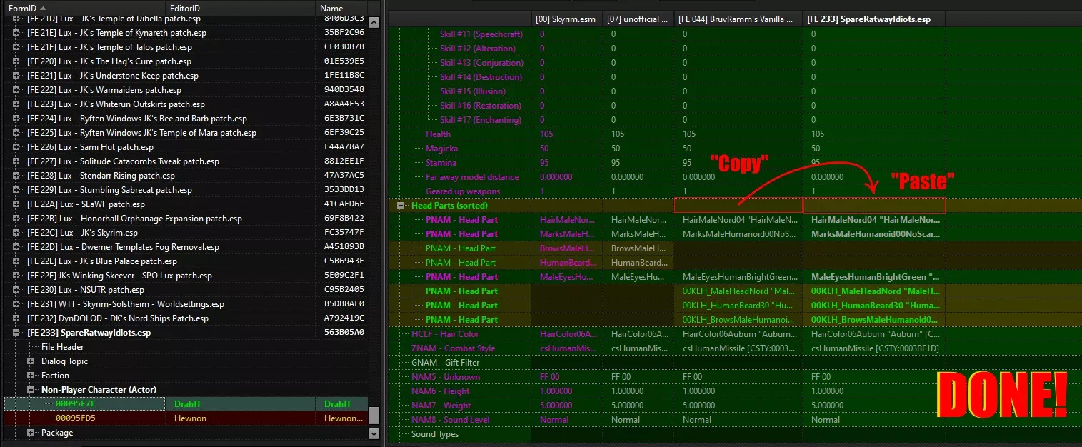Expand [FE 228] Lux - Stendarr Rising patch
This screenshot has height=447, width=1082.
pyautogui.click(x=17, y=176)
